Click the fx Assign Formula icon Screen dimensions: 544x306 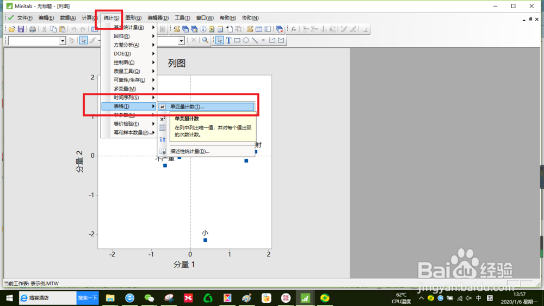point(294,29)
